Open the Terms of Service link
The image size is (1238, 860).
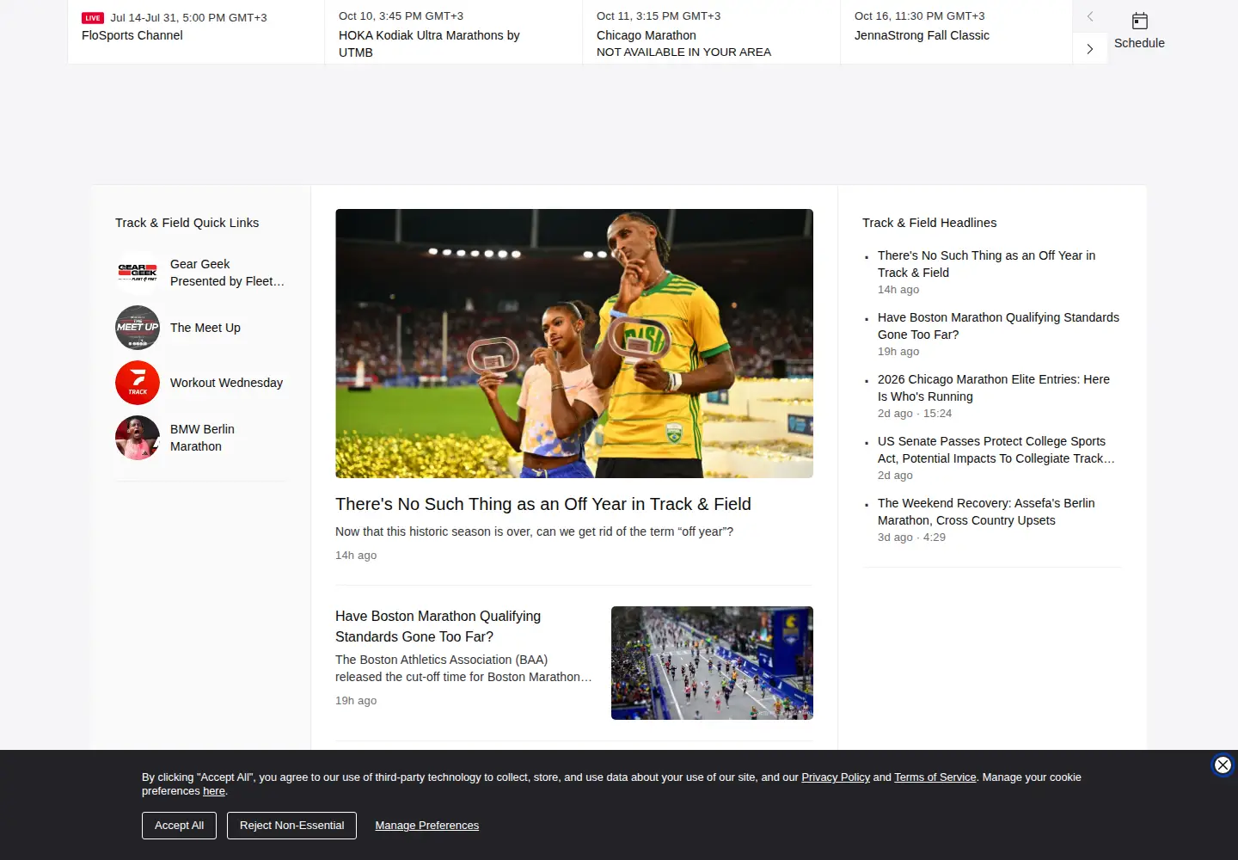click(935, 777)
